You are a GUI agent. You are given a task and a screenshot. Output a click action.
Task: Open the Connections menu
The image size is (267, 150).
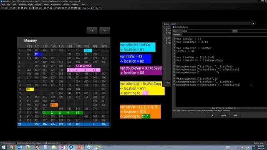point(56,5)
